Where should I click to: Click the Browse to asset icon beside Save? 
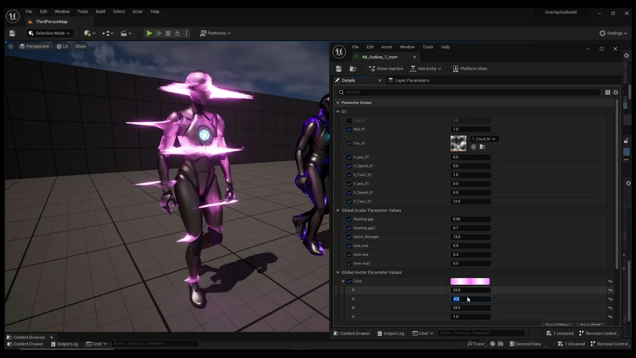353,69
